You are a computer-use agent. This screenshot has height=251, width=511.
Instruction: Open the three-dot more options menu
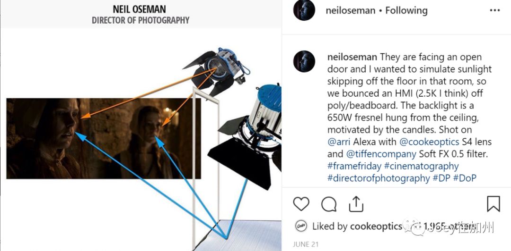coord(495,10)
